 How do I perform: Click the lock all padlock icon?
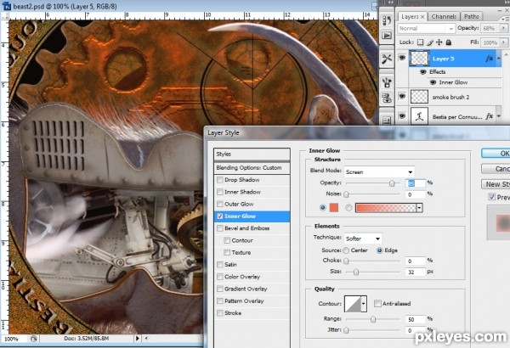coord(449,42)
